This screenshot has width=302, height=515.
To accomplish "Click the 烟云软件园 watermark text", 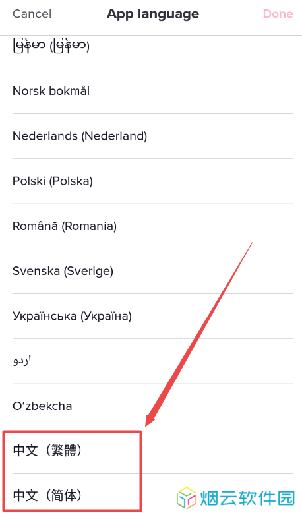I will 247,499.
